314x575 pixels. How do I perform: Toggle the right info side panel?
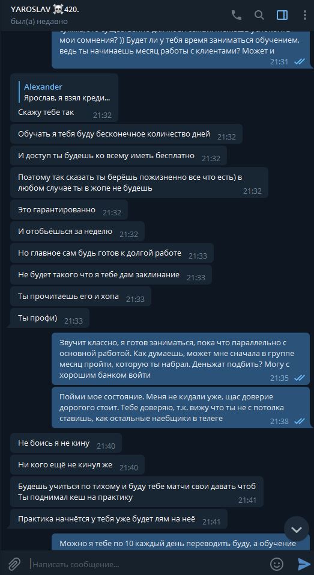(x=282, y=15)
